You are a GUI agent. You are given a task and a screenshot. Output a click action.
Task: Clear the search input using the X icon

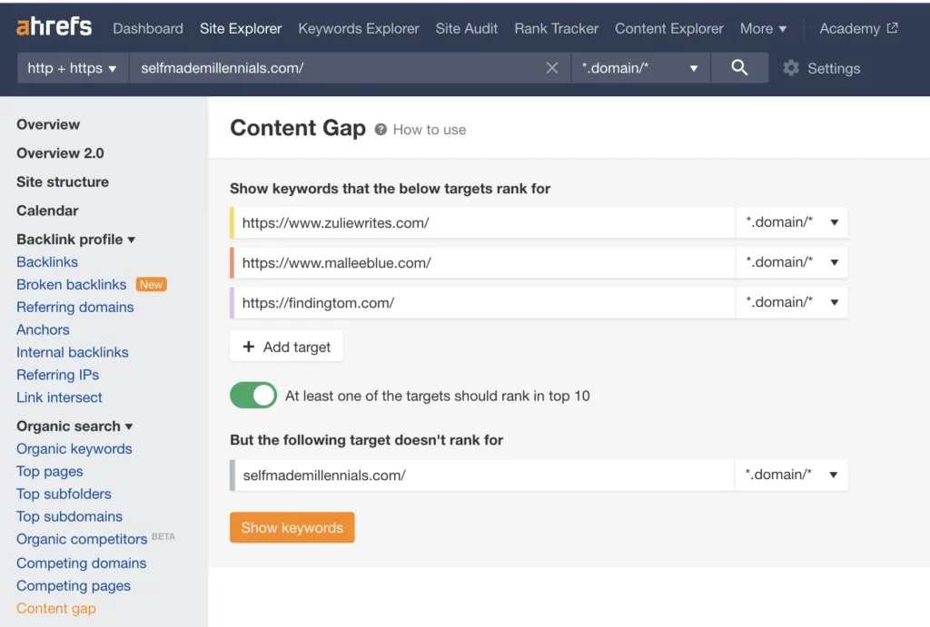(552, 67)
